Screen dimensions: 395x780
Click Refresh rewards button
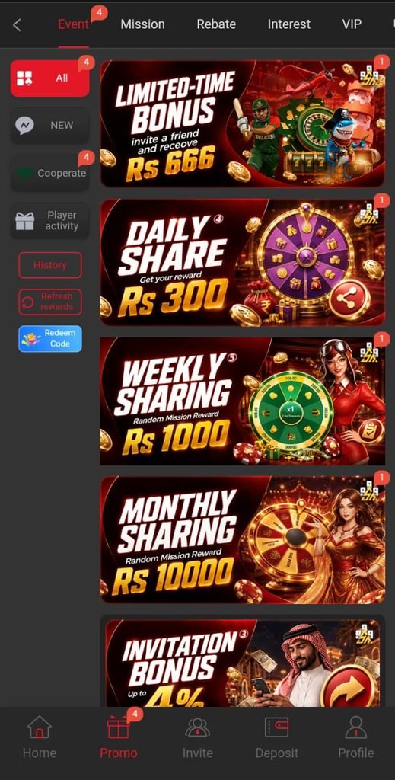[50, 302]
